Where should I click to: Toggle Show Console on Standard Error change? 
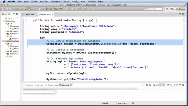click(x=164, y=85)
